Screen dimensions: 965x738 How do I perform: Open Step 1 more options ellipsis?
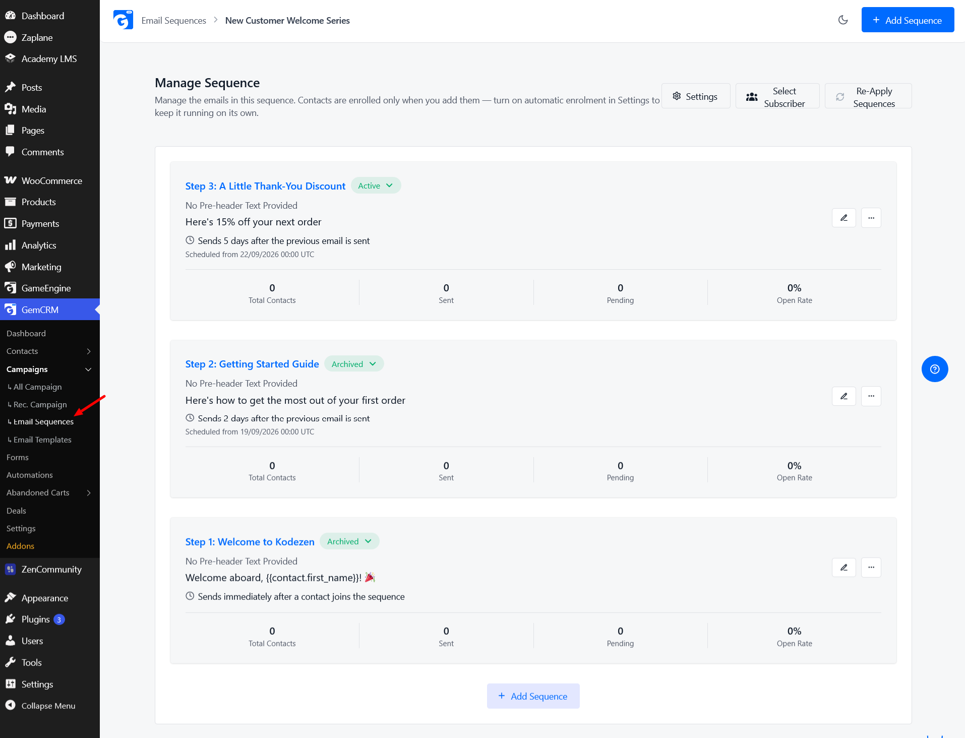(x=871, y=568)
